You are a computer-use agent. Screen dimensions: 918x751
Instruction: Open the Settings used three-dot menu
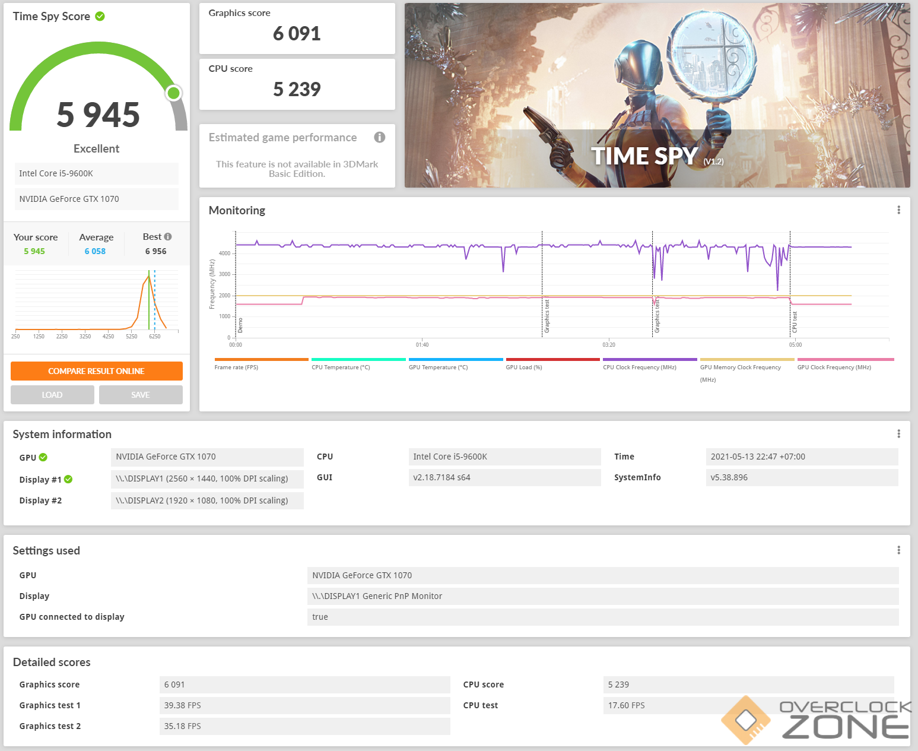tap(898, 550)
